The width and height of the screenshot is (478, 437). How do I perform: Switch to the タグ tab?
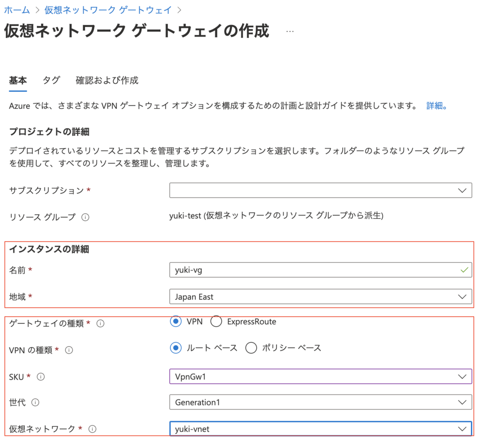coord(51,80)
